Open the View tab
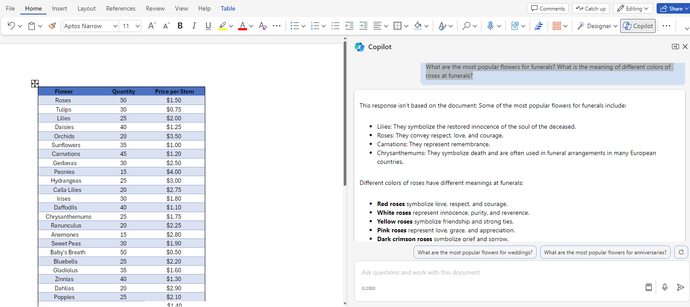 (182, 8)
